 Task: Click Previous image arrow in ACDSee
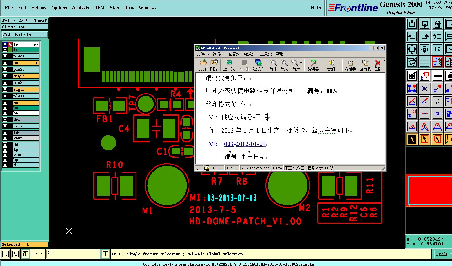click(x=229, y=65)
